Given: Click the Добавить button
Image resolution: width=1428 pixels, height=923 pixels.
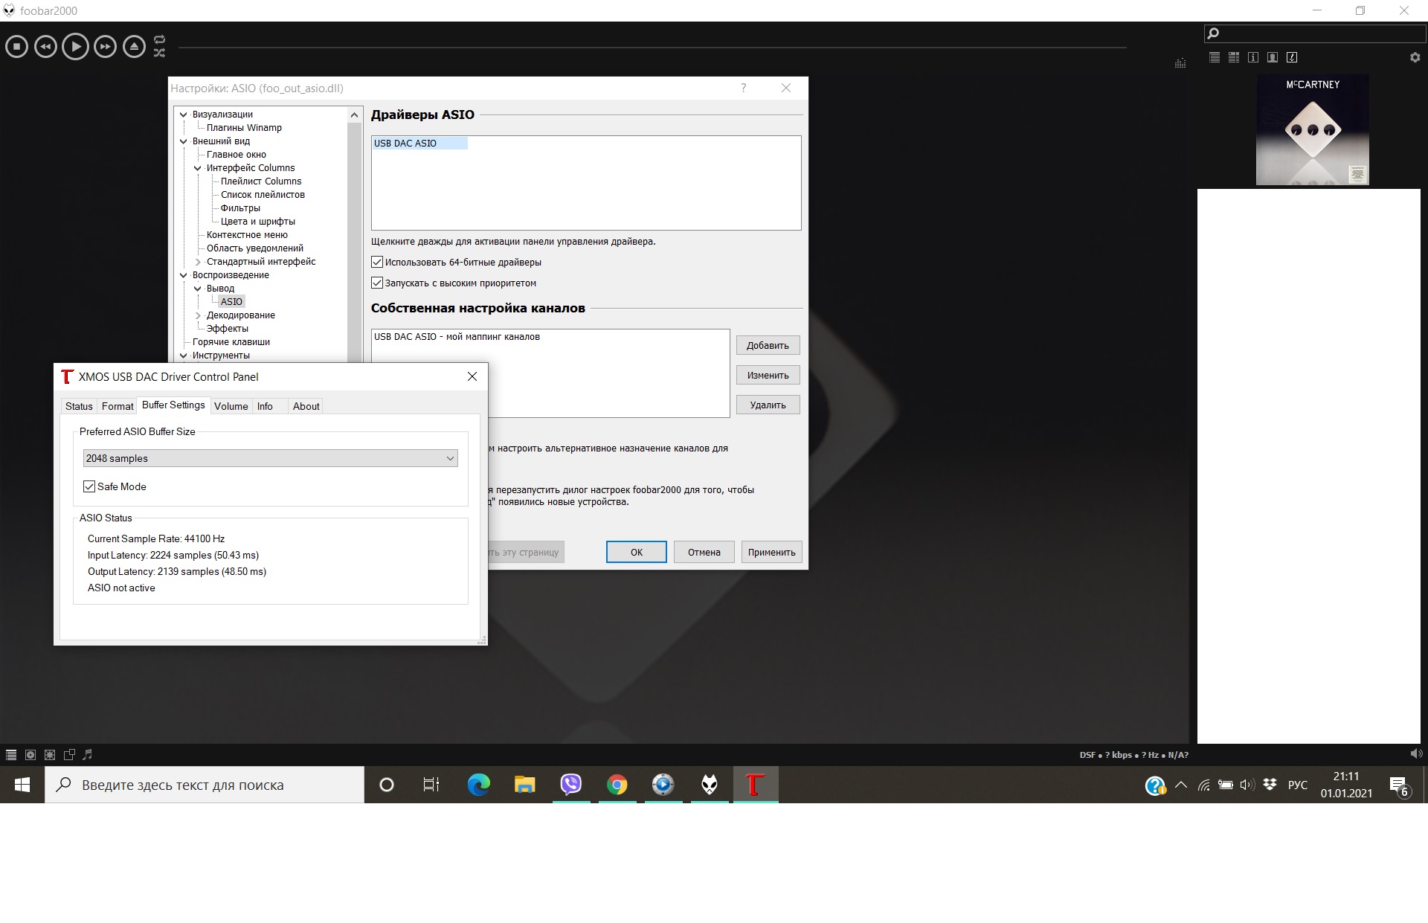Looking at the screenshot, I should tap(768, 345).
